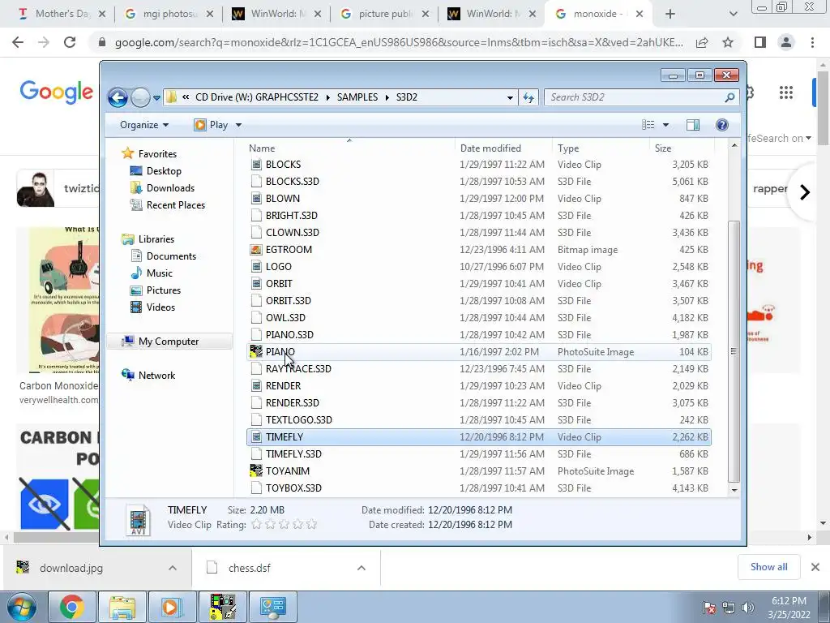The height and width of the screenshot is (623, 830).
Task: Open the Play dropdown arrow
Action: [238, 125]
